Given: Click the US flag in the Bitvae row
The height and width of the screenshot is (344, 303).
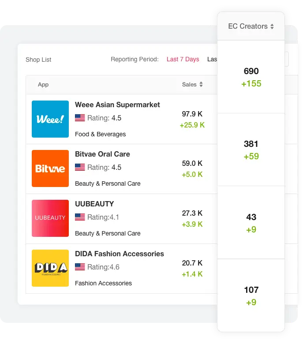Looking at the screenshot, I should click(x=80, y=167).
